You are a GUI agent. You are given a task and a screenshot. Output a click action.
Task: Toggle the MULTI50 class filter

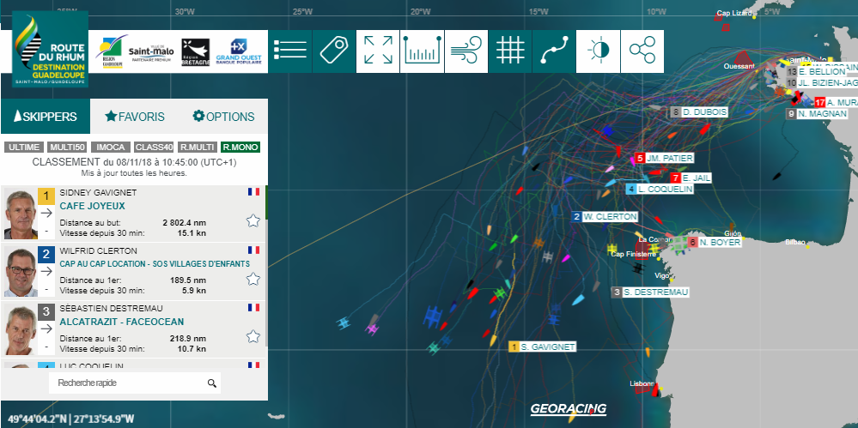(x=67, y=147)
